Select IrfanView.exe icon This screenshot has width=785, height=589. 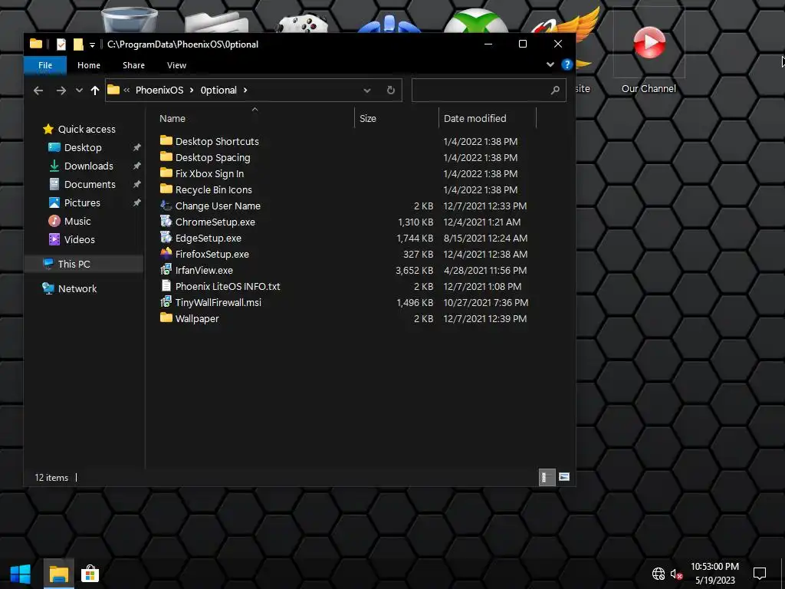[166, 270]
